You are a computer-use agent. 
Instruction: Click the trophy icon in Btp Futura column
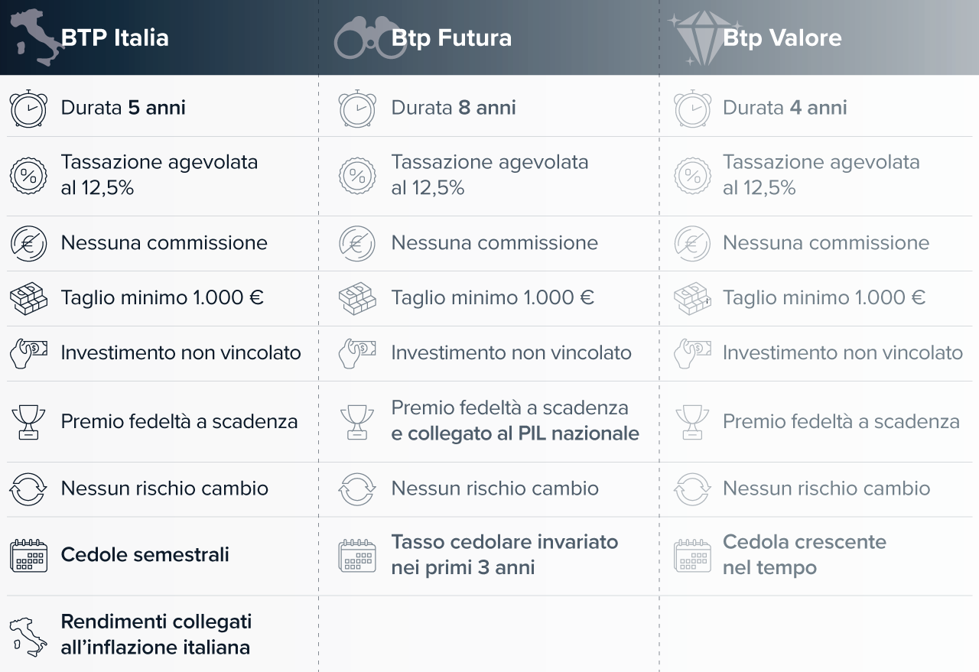point(357,421)
